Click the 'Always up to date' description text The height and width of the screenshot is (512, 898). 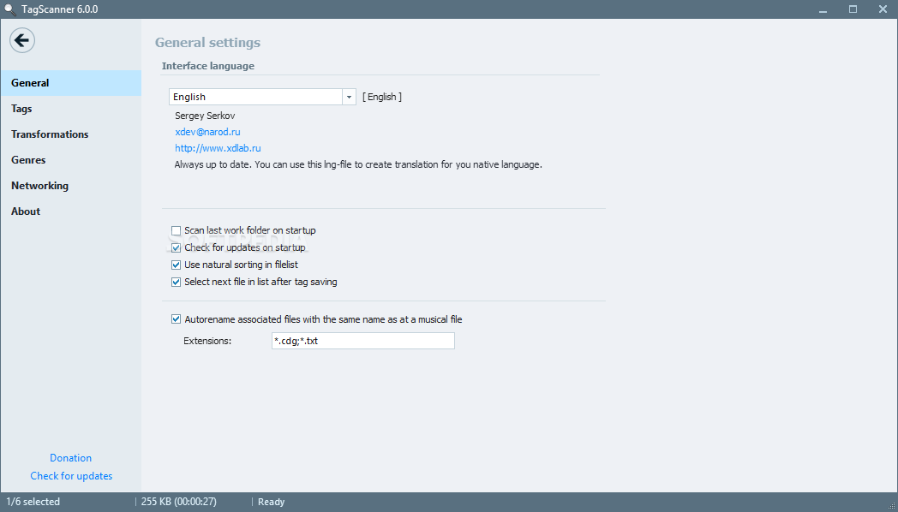pos(358,164)
